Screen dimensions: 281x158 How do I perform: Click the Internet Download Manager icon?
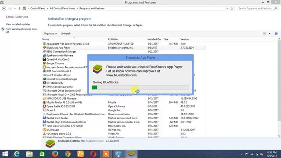[44, 79]
